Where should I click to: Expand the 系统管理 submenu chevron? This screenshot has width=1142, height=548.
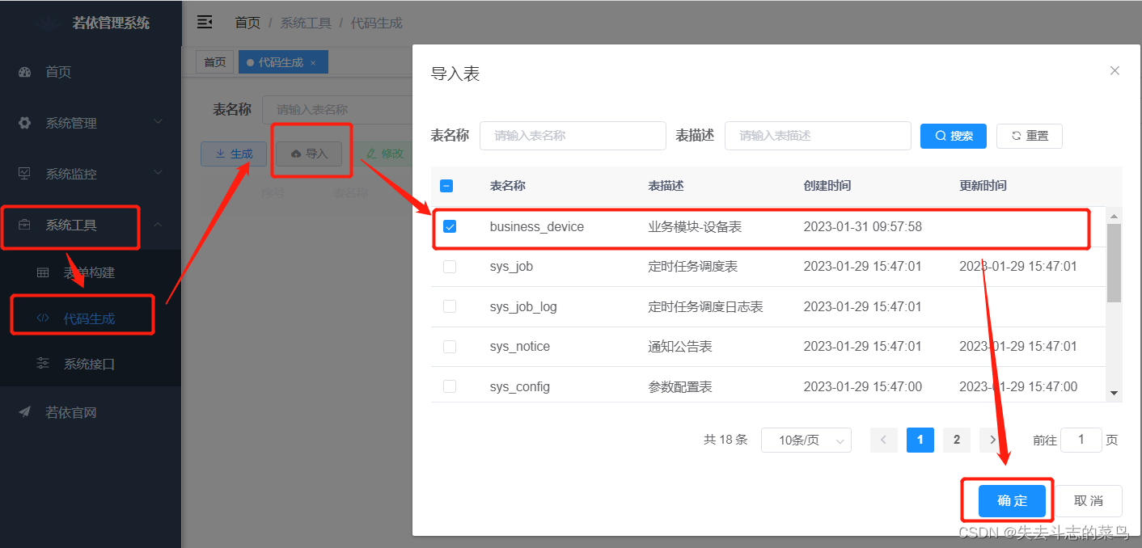tap(158, 122)
